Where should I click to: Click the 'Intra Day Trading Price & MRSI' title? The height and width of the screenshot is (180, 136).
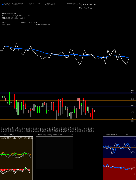pyautogui.click(x=55, y=135)
